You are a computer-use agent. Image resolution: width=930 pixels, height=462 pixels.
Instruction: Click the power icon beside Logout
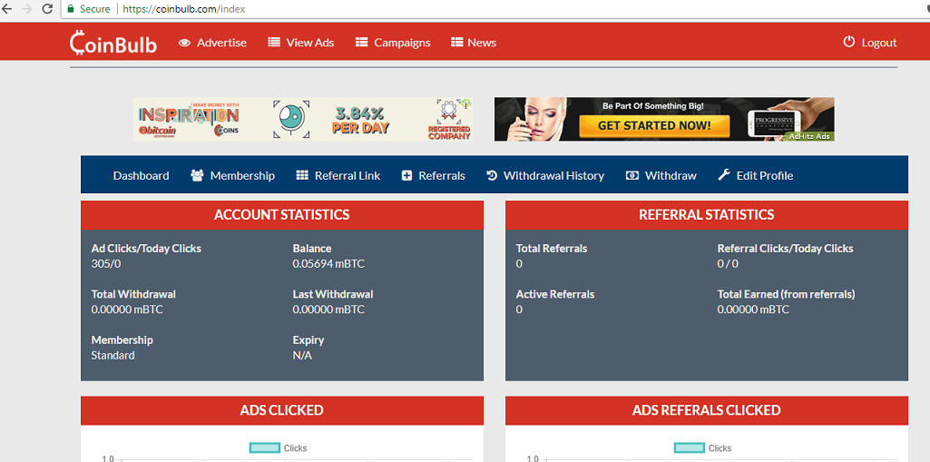(x=849, y=42)
